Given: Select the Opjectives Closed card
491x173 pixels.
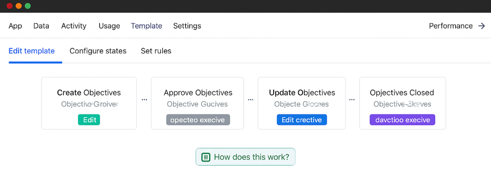Looking at the screenshot, I should pyautogui.click(x=403, y=103).
